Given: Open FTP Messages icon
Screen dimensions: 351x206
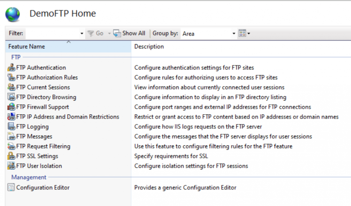Looking at the screenshot, I should (11, 137).
